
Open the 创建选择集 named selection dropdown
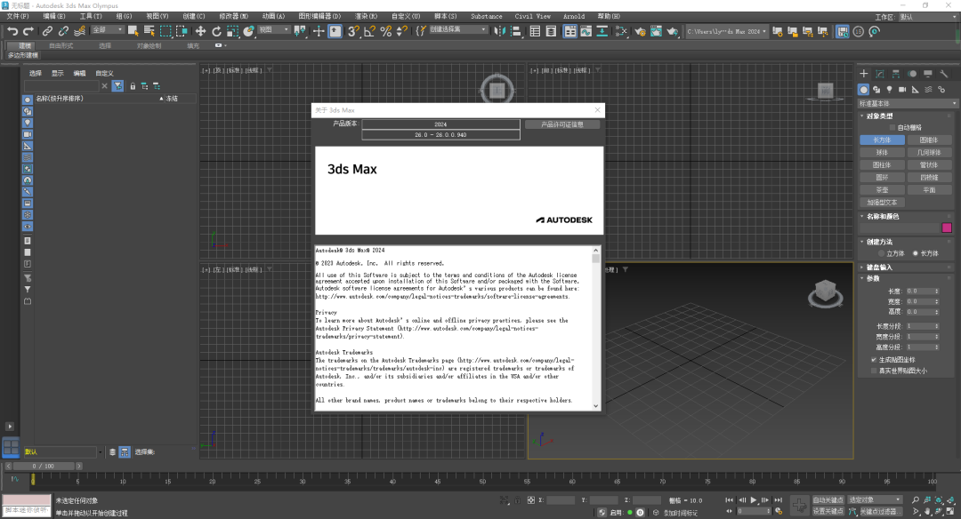[458, 29]
